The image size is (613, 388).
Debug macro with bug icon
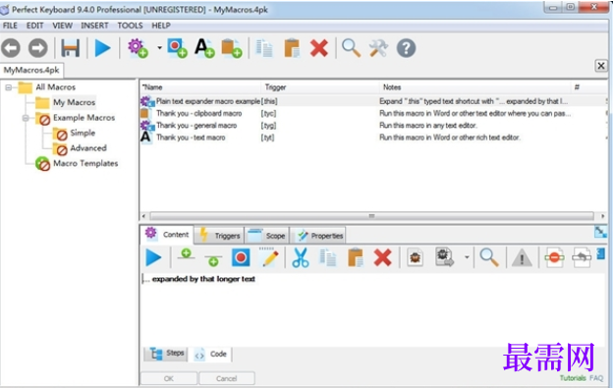[x=416, y=258]
